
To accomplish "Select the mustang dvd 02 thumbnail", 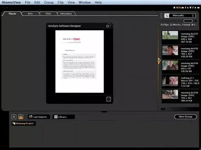I will [170, 51].
